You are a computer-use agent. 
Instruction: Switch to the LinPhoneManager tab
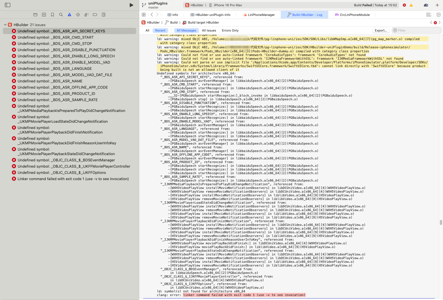pyautogui.click(x=259, y=15)
